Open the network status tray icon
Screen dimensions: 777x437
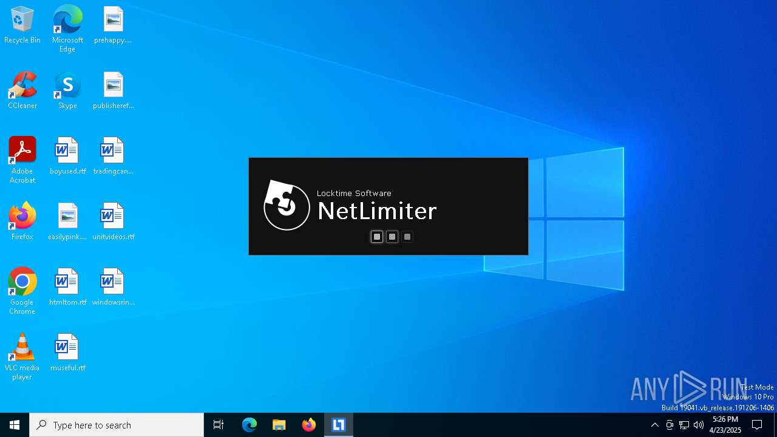point(684,425)
